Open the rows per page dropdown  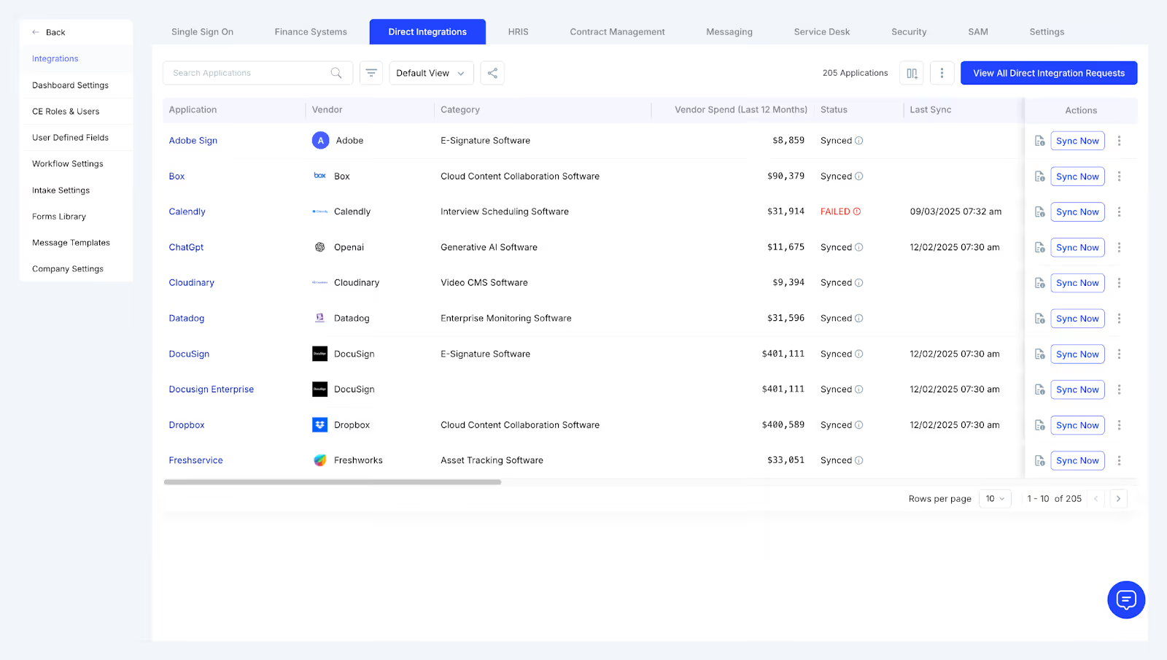point(995,499)
